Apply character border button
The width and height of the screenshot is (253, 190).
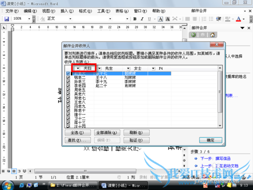(x=160, y=19)
